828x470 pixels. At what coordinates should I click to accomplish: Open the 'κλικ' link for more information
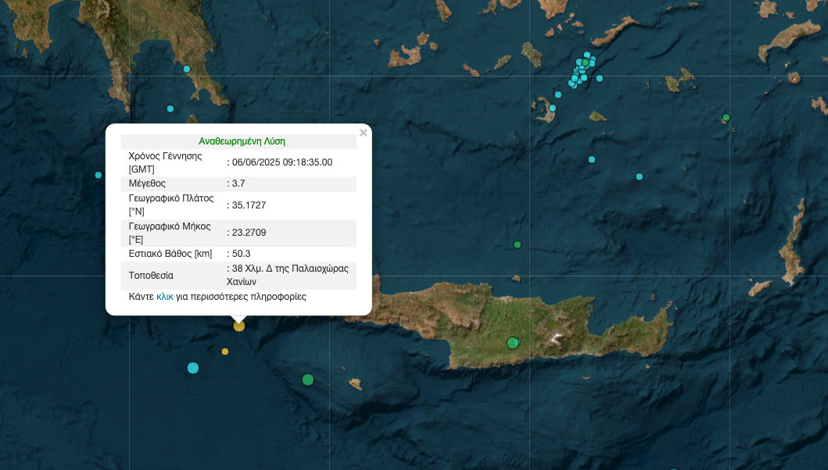point(164,297)
